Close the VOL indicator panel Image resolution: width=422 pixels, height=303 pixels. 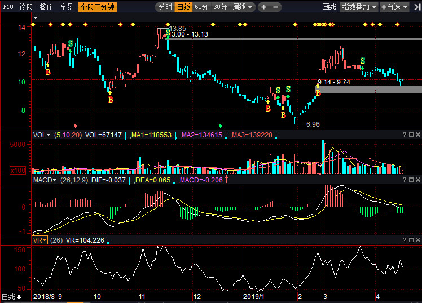click(418, 135)
